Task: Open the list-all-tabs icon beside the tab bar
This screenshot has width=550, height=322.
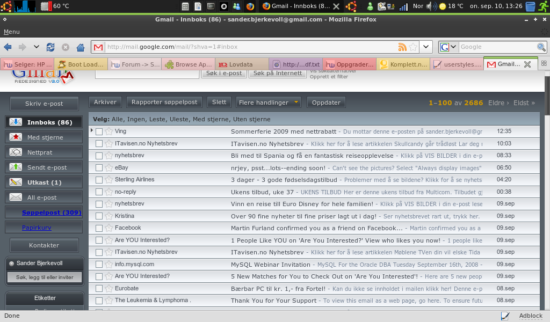Action: [544, 63]
